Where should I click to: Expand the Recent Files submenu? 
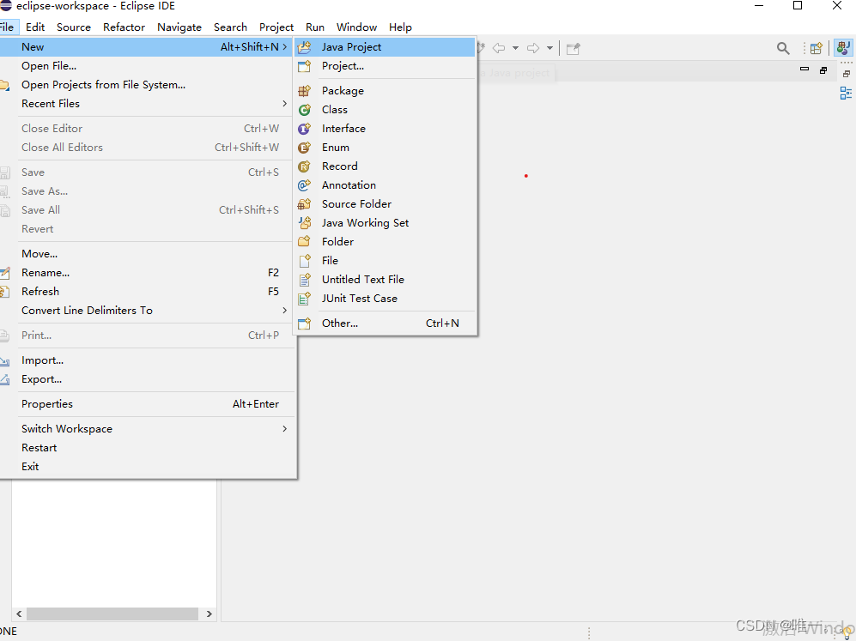click(x=148, y=104)
